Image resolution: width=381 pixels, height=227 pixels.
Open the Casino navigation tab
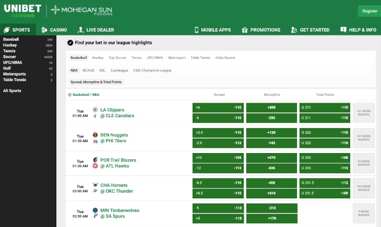pyautogui.click(x=54, y=30)
